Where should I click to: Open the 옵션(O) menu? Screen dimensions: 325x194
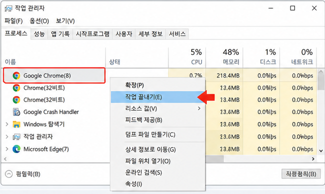point(39,21)
